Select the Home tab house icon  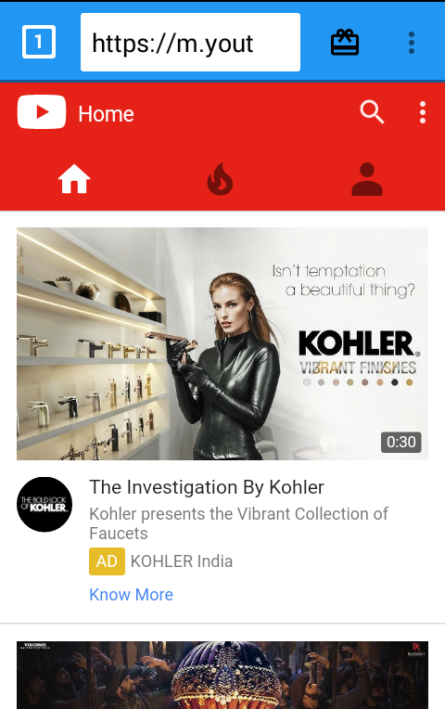tap(74, 179)
